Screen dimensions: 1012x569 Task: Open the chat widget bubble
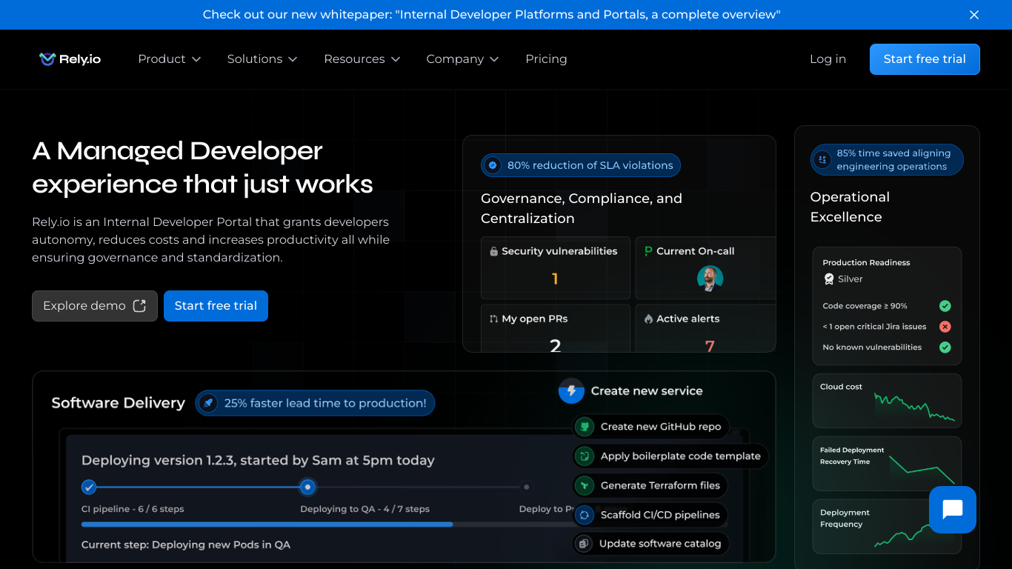(953, 510)
